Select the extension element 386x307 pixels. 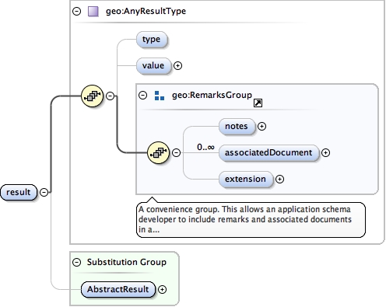click(x=246, y=180)
